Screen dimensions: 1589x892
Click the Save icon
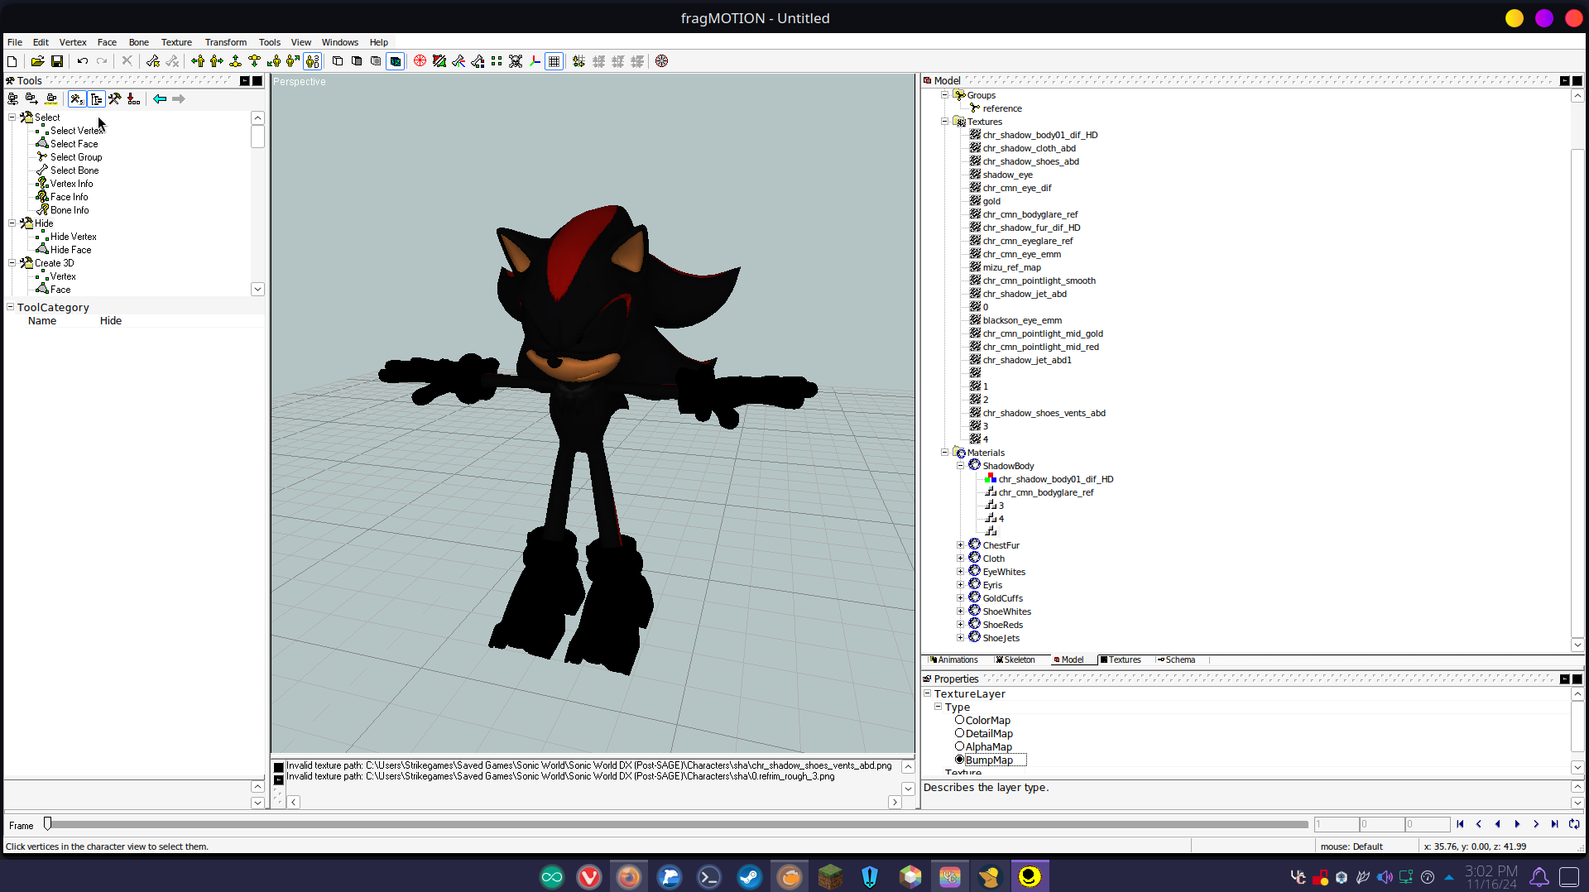tap(57, 61)
